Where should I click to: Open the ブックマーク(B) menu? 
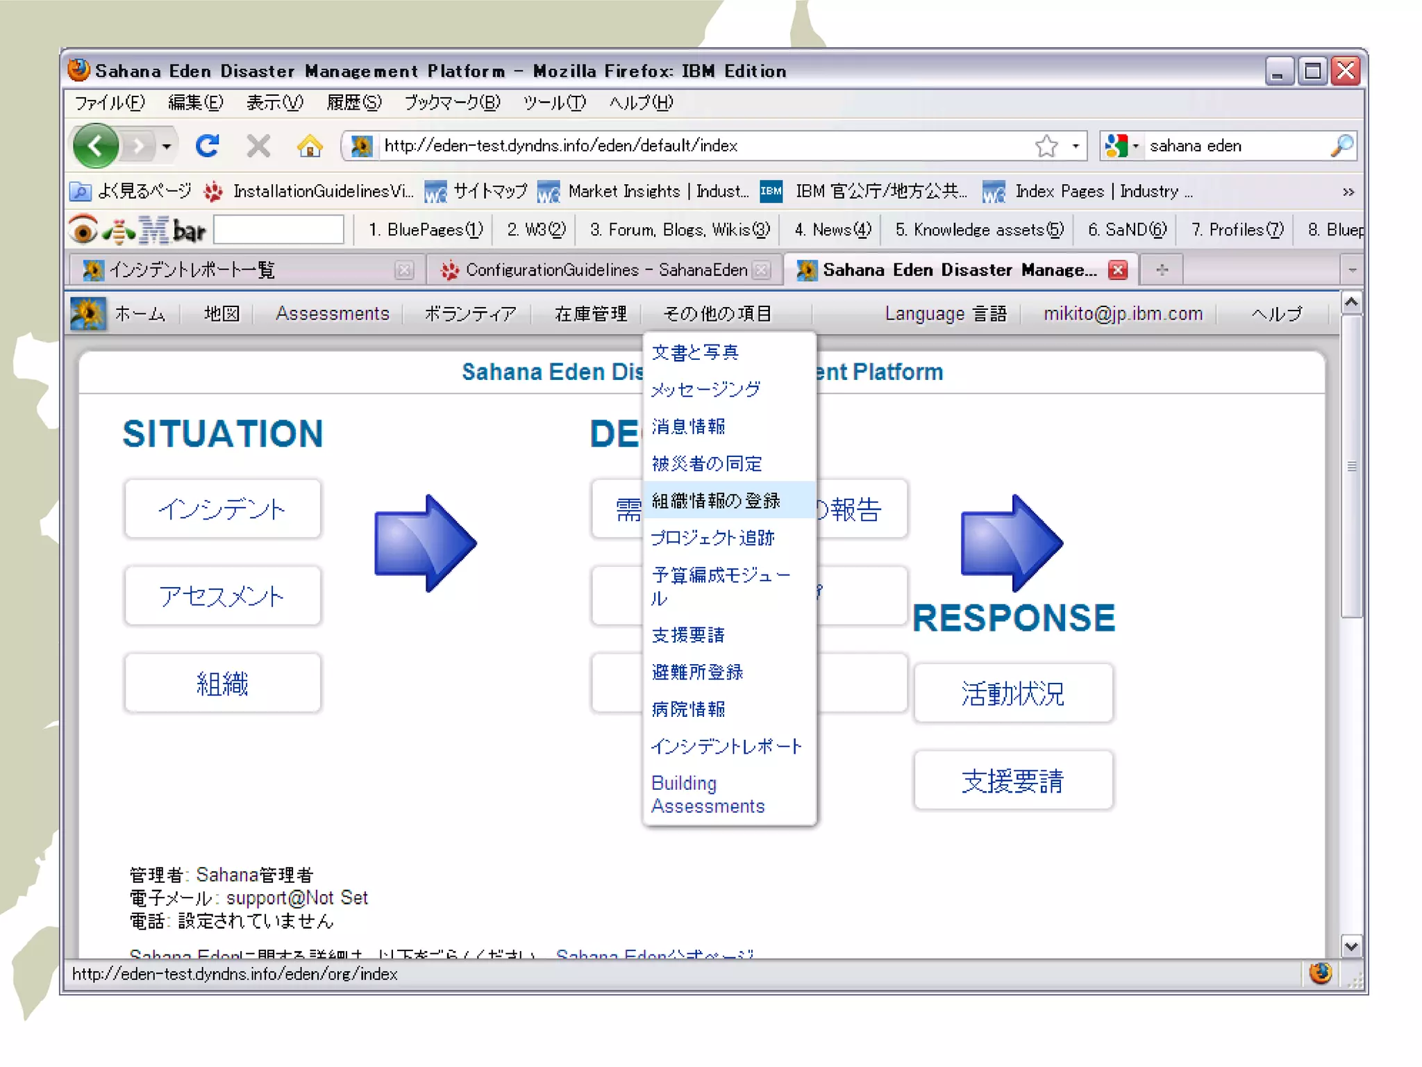point(452,103)
